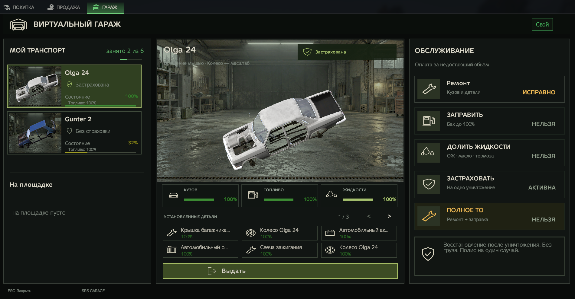Click the virtual garage header icon
This screenshot has width=575, height=299.
[x=18, y=24]
